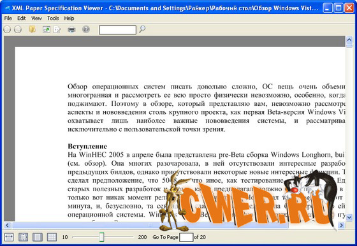Open the Help menu

click(x=69, y=18)
